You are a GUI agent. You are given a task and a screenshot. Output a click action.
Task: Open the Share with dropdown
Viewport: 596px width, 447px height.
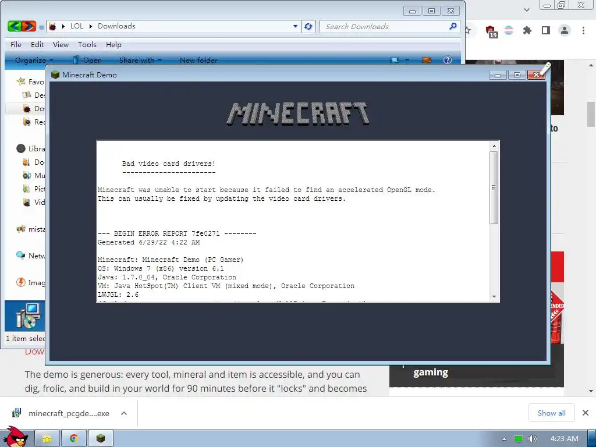140,60
